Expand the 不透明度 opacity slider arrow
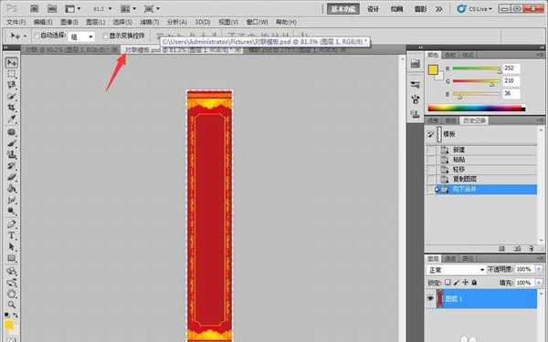The image size is (548, 342). [538, 269]
